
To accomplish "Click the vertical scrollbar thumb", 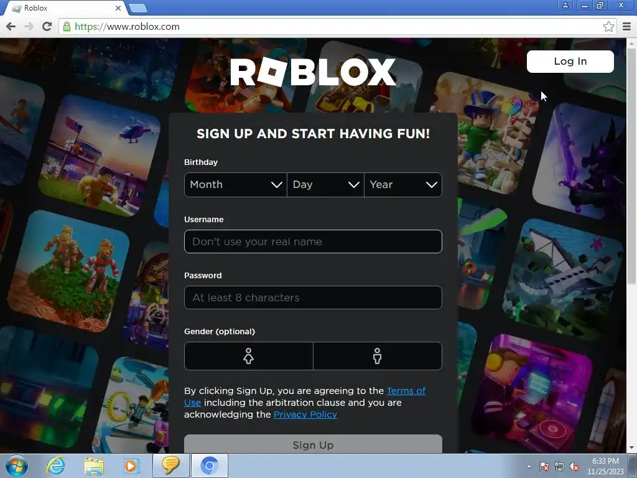I will click(x=631, y=167).
